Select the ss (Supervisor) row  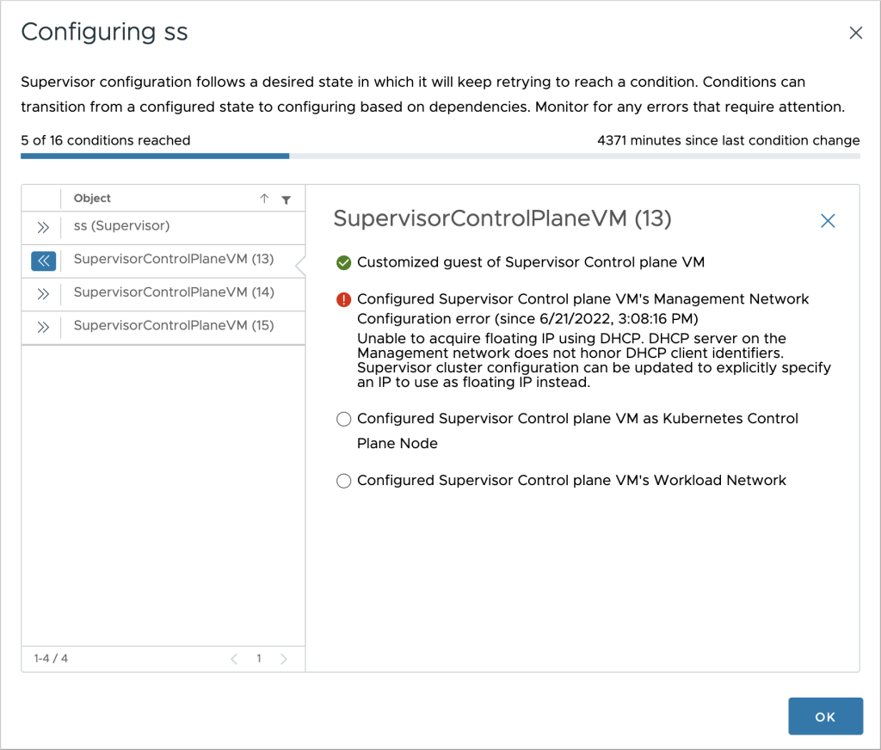(121, 226)
